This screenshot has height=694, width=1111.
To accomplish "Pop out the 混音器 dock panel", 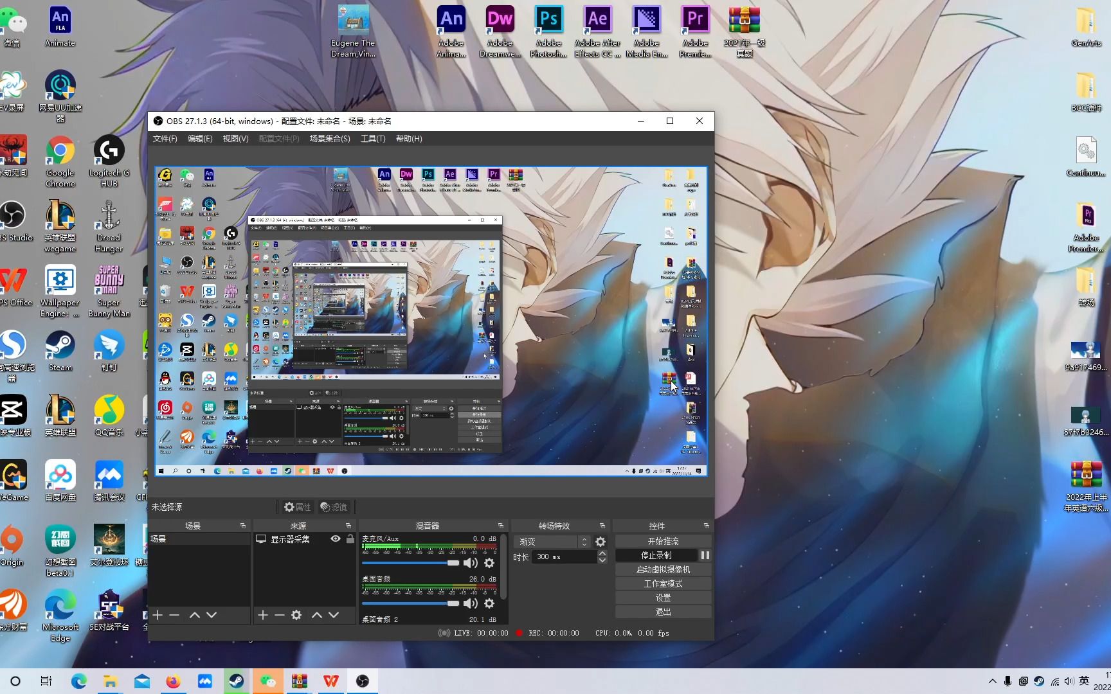I will tap(501, 526).
